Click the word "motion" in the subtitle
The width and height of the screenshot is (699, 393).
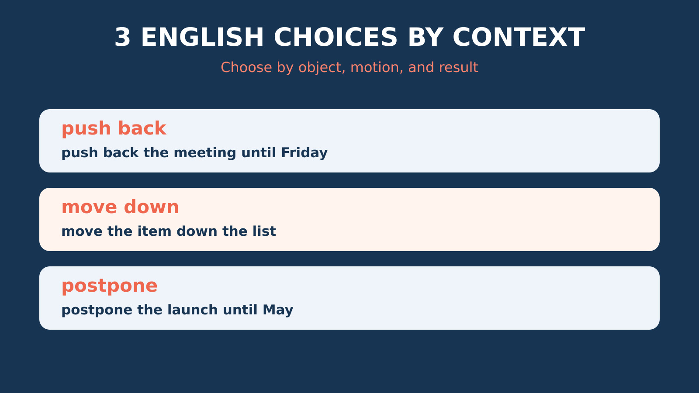click(x=377, y=68)
